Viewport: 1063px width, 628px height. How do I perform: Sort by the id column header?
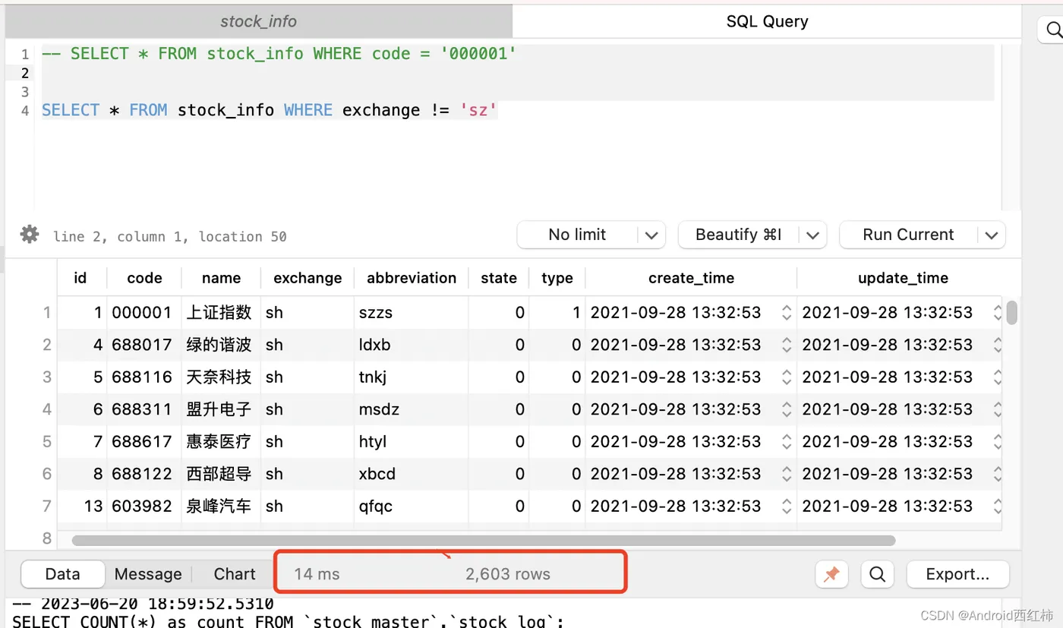click(x=80, y=278)
